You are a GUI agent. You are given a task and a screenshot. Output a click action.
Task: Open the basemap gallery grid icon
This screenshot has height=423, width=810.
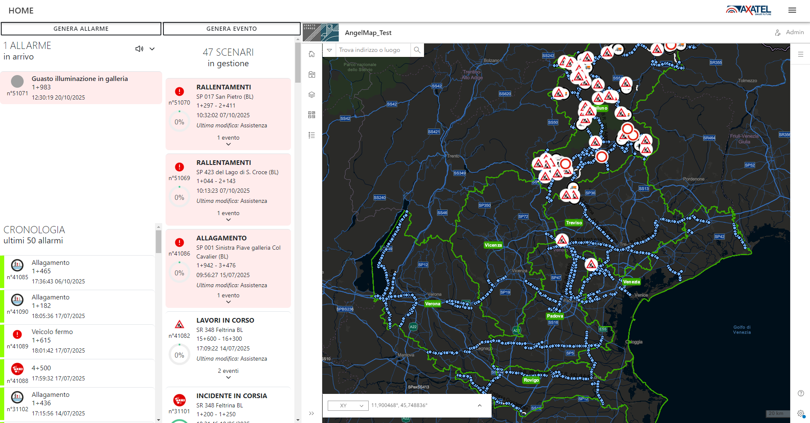(312, 115)
